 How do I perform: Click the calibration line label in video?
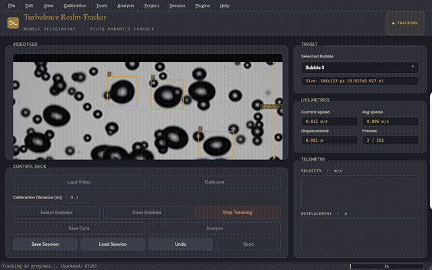[x=271, y=107]
